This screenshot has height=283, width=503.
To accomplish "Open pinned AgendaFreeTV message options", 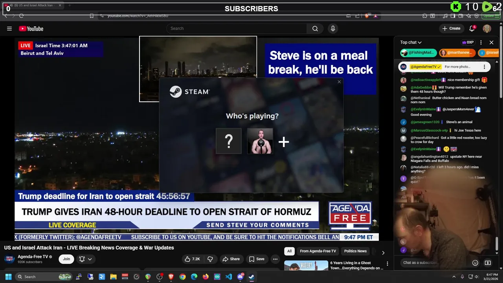I will (x=484, y=67).
